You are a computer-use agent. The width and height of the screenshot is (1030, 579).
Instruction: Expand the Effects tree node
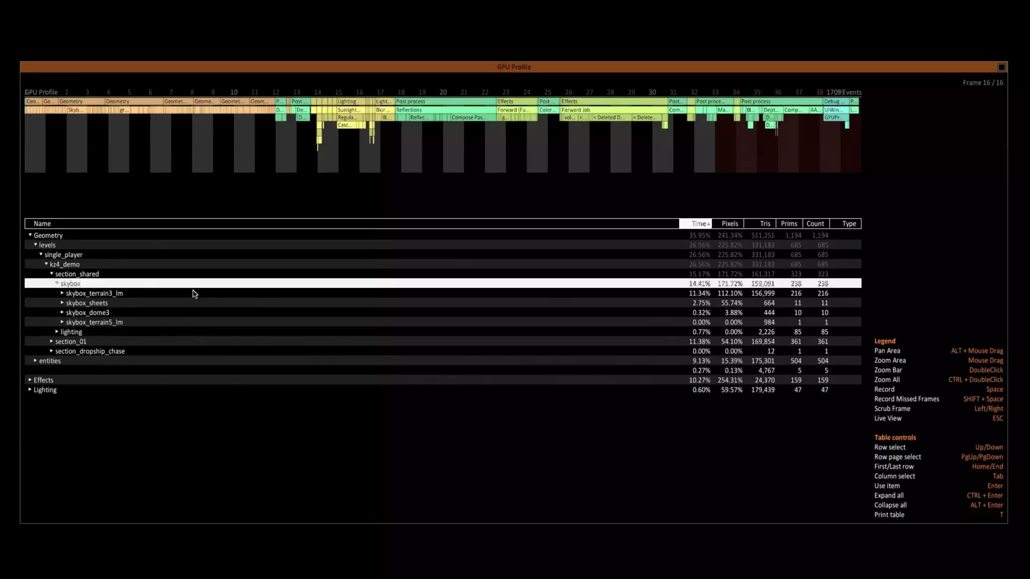point(30,380)
